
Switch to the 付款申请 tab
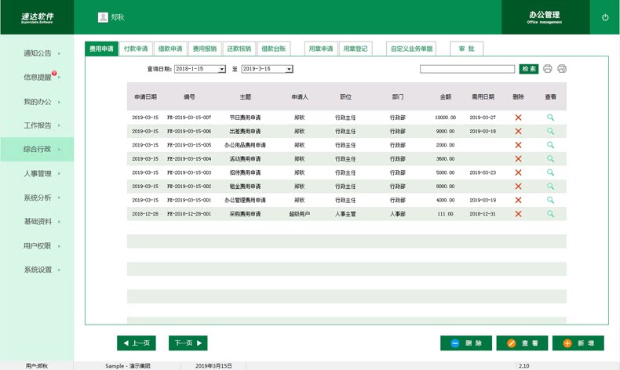pos(136,49)
